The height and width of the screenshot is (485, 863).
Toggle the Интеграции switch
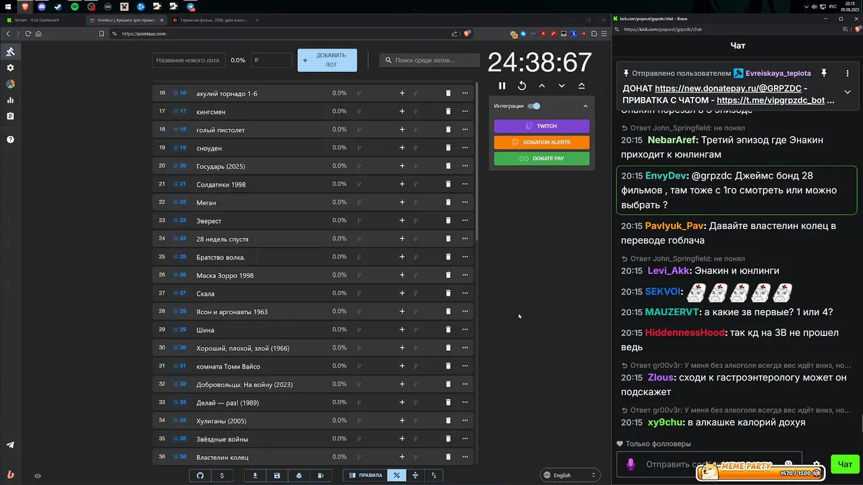534,106
